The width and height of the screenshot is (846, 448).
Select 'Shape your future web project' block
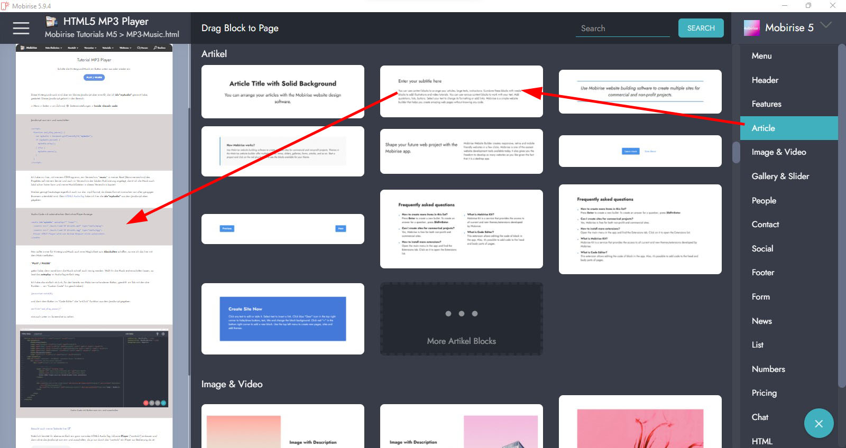click(x=462, y=151)
